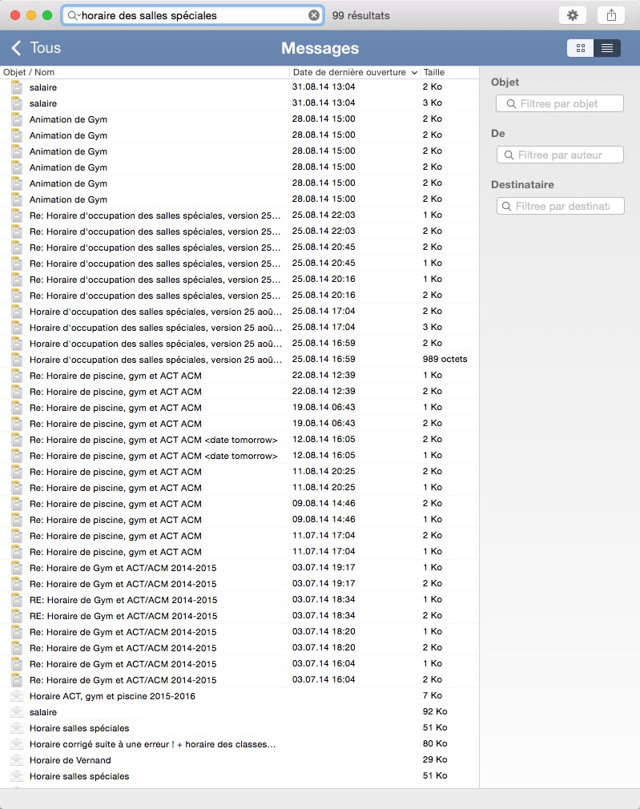Click icon of RE: Horaire de Gym 18:34, 2 Ko
This screenshot has height=809, width=640.
coord(17,615)
